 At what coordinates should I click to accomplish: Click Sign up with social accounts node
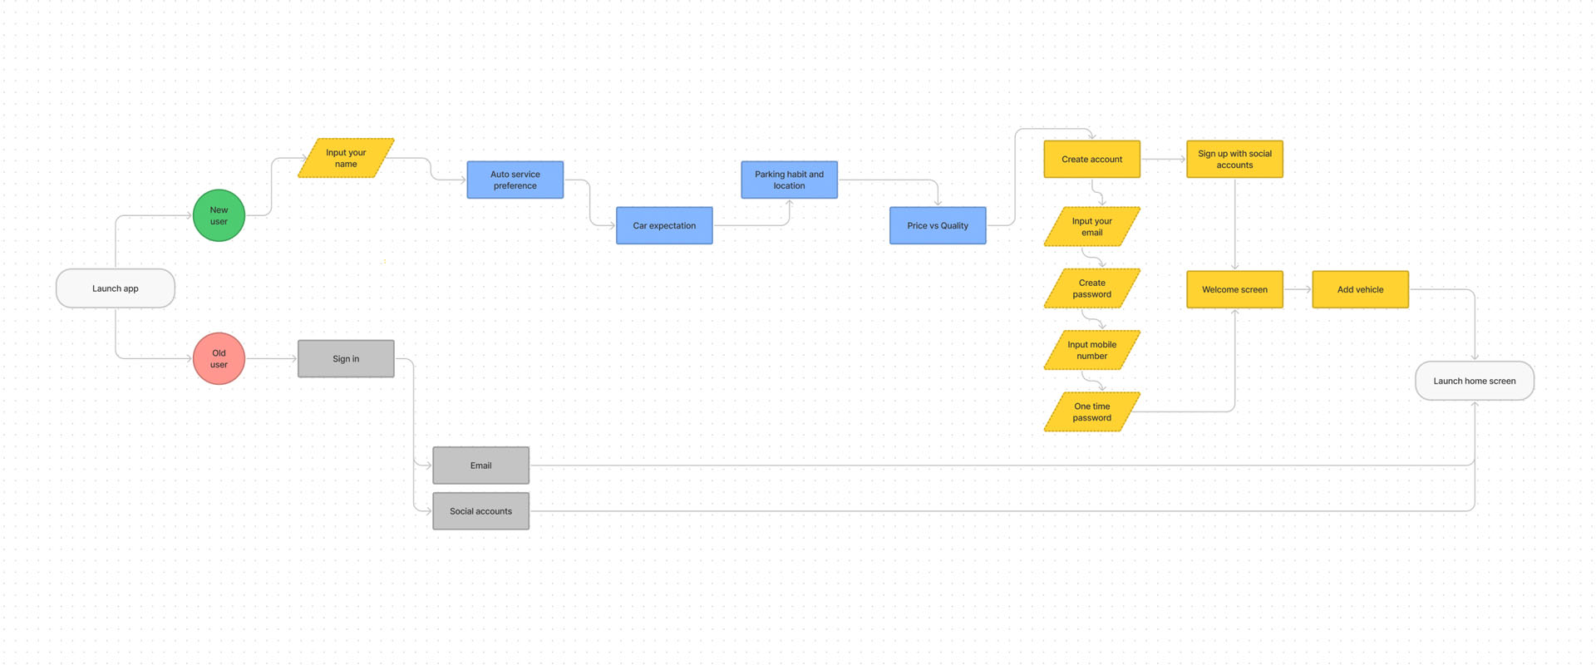[x=1234, y=159]
